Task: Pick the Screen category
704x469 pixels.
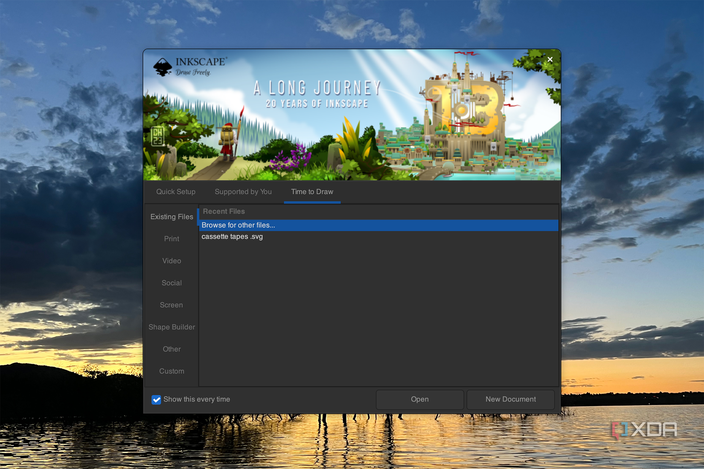Action: pyautogui.click(x=171, y=305)
